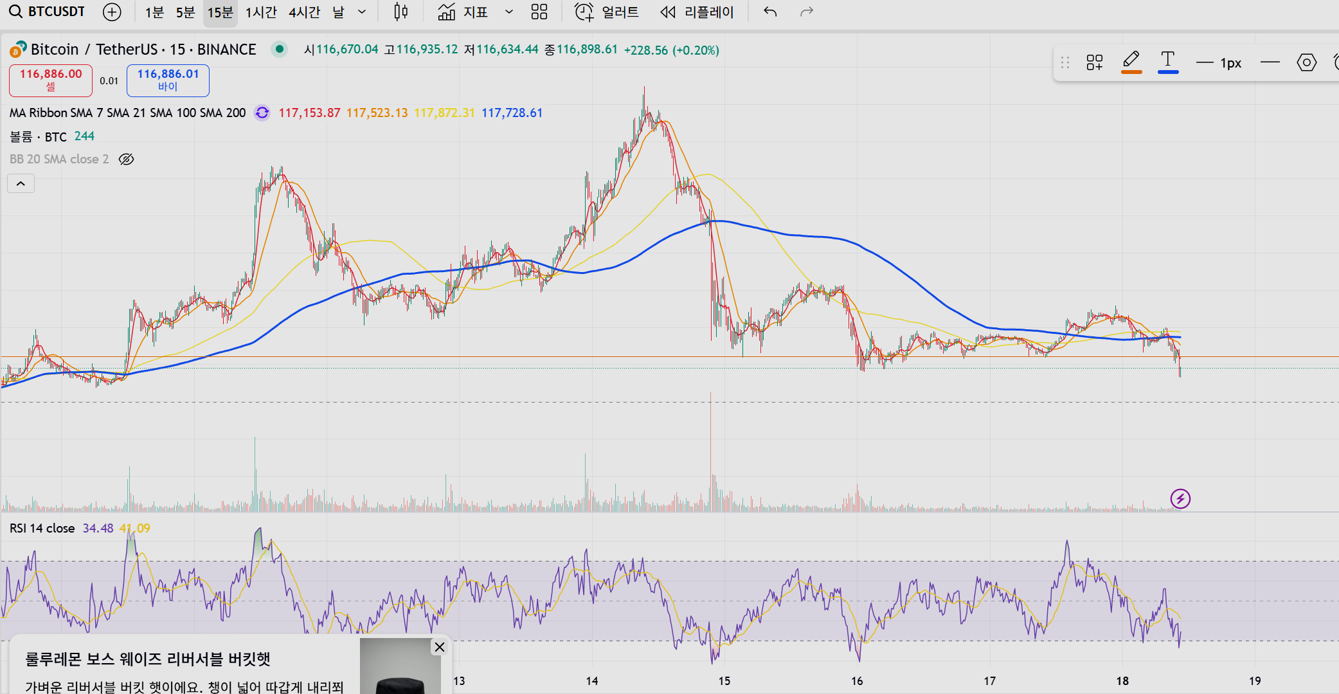Switch to the 5분 timeframe
This screenshot has height=694, width=1339.
click(185, 12)
